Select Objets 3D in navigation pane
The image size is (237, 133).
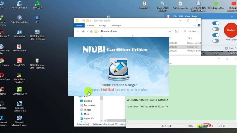(x=89, y=118)
